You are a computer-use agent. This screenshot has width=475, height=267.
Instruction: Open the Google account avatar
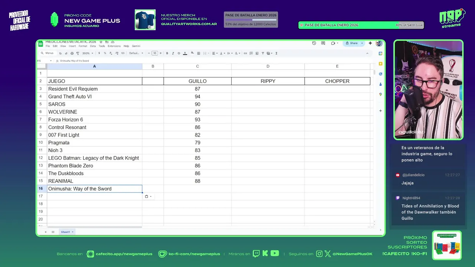379,43
